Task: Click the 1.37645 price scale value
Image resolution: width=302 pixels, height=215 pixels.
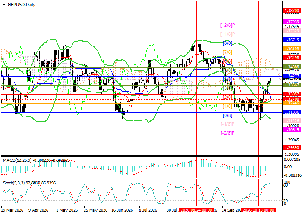Action: tap(292, 27)
